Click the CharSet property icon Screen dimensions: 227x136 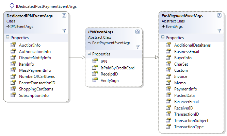tap(168, 64)
